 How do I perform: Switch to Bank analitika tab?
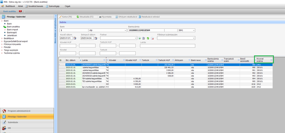pyautogui.click(x=10, y=11)
